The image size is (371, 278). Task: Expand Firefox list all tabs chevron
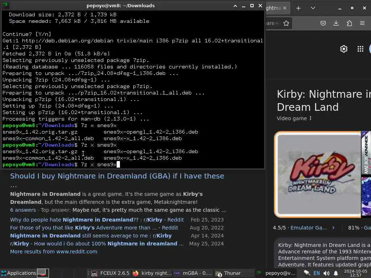pyautogui.click(x=313, y=8)
